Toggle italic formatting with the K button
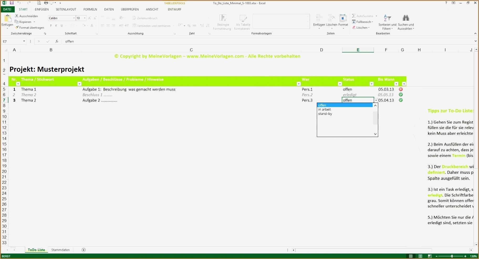 [56, 26]
